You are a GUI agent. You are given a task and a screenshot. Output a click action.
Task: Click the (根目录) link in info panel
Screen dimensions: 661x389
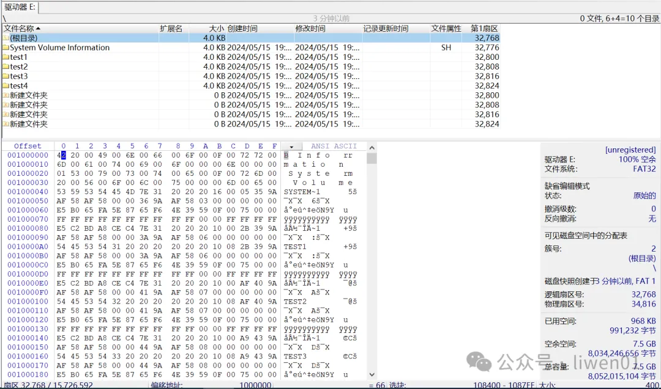click(642, 259)
